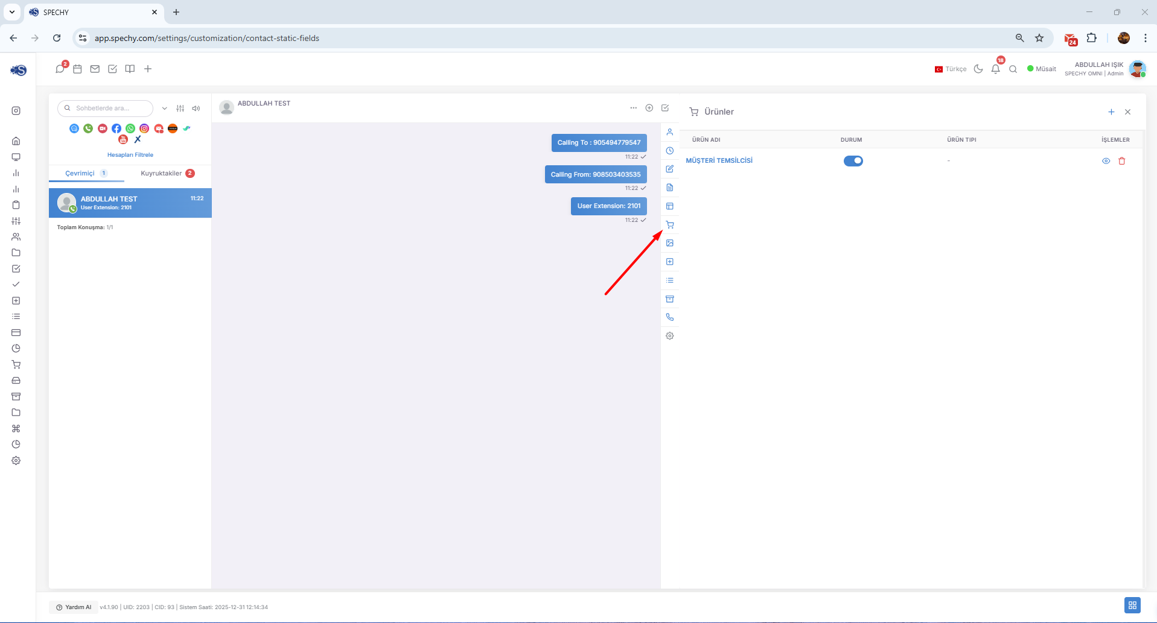Filter chats by Instagram channel
The width and height of the screenshot is (1157, 623).
[x=144, y=128]
